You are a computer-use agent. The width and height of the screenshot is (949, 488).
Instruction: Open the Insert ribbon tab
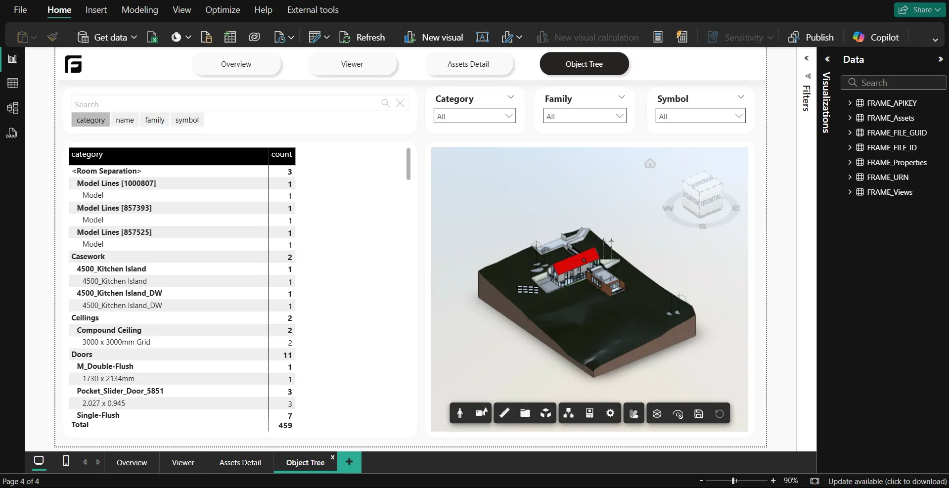point(96,10)
